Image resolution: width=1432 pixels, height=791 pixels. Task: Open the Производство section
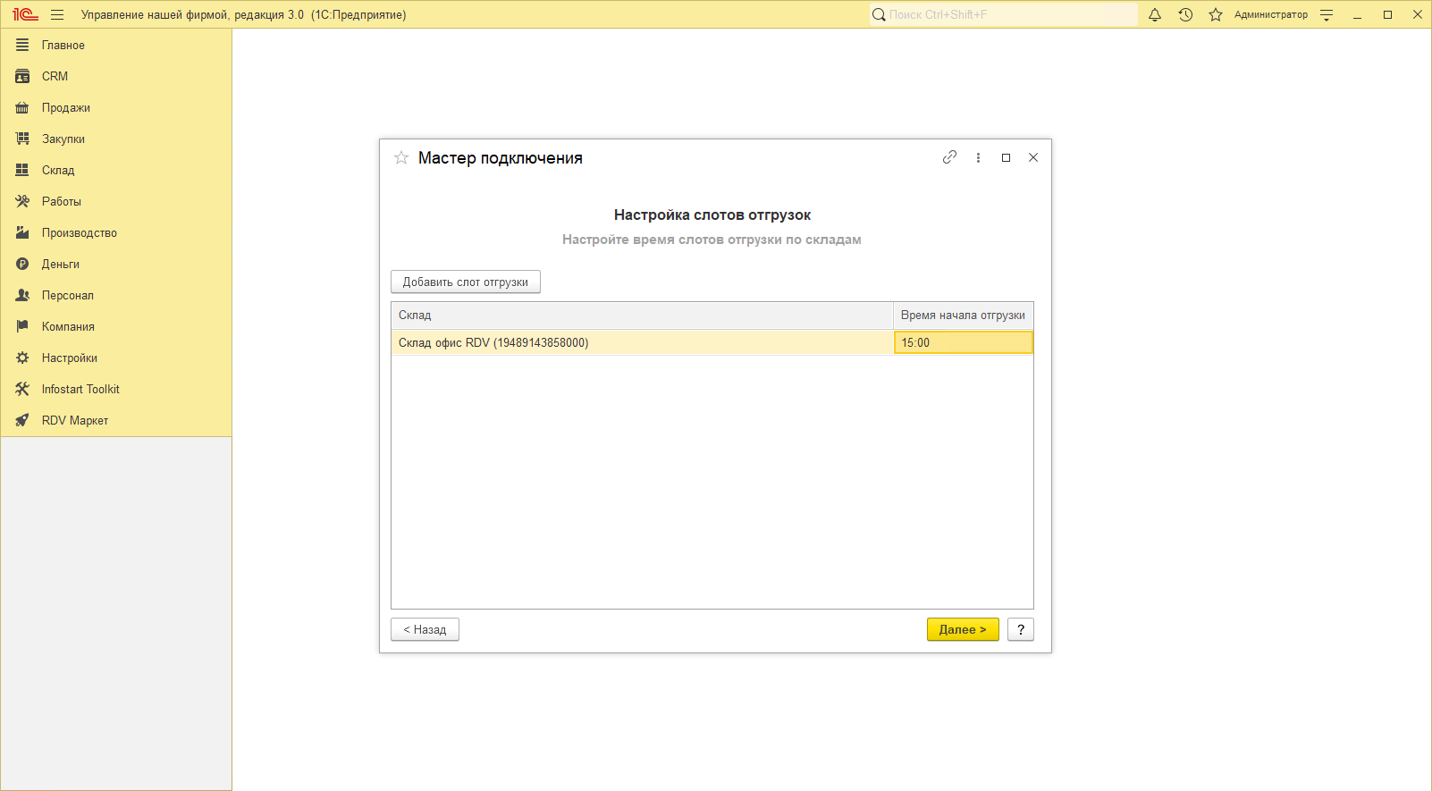[x=116, y=232]
